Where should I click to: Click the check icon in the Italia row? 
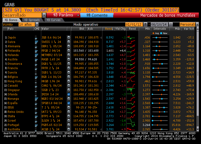69,116
